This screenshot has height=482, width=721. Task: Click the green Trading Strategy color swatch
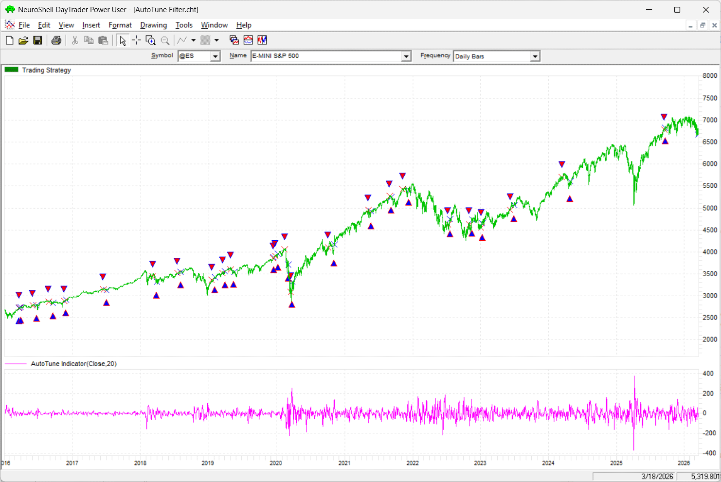tap(11, 70)
